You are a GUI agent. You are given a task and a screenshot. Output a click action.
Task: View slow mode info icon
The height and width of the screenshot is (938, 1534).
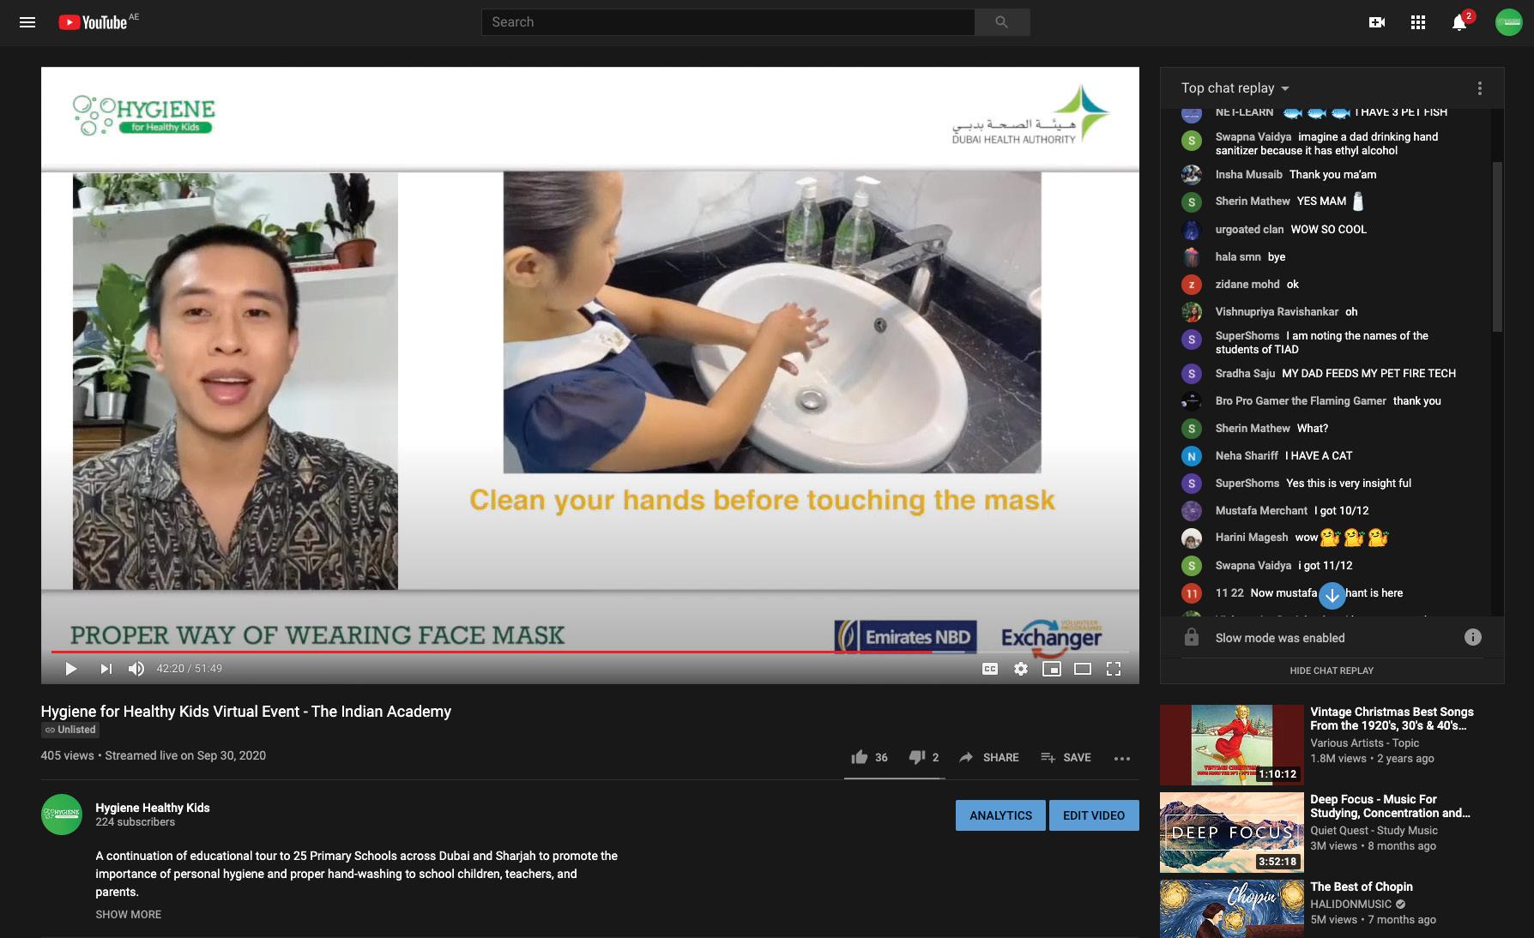click(1472, 637)
